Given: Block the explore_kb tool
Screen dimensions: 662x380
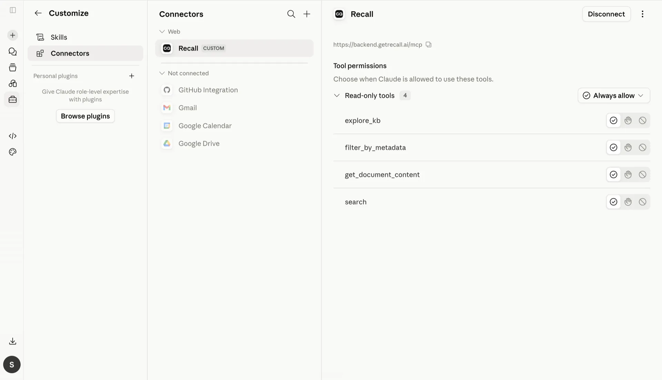Looking at the screenshot, I should tap(642, 120).
